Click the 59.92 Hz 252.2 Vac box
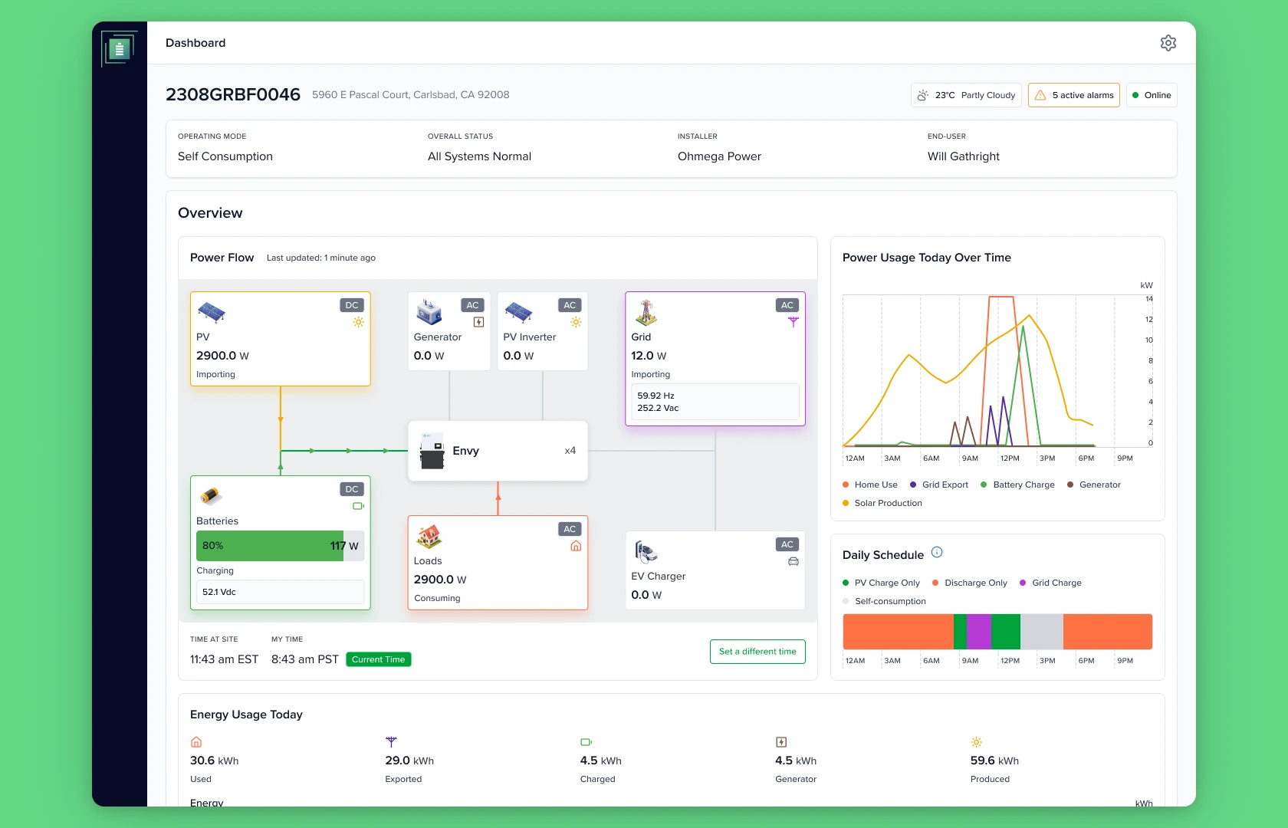The width and height of the screenshot is (1288, 828). coord(715,402)
